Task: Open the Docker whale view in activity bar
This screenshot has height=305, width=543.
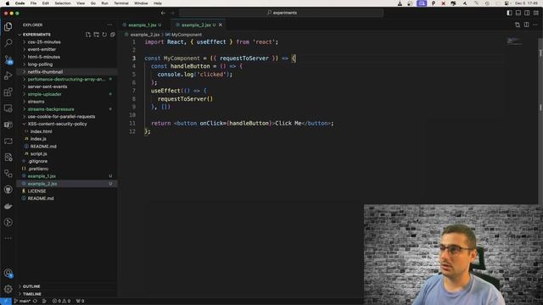Action: 8,206
